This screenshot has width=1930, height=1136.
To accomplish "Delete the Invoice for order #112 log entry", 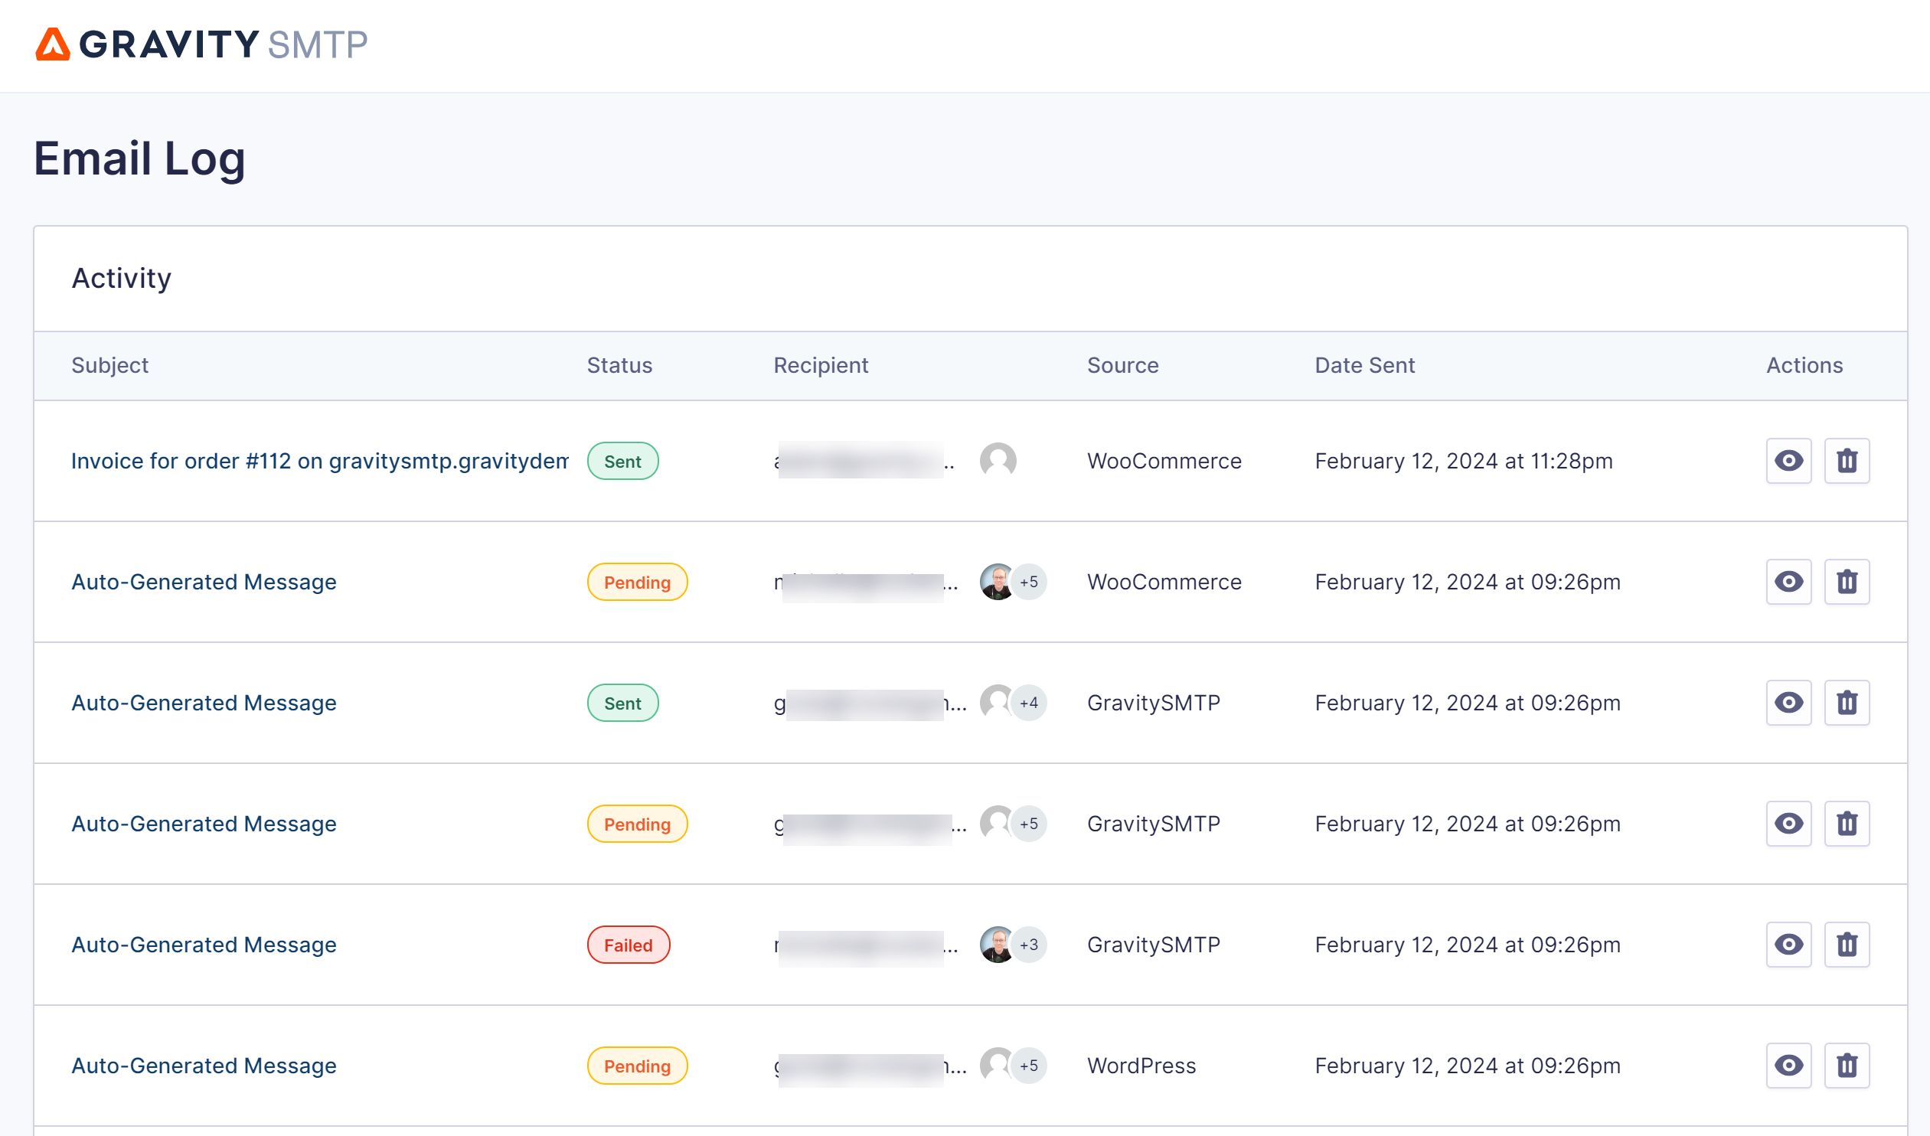I will pos(1847,460).
